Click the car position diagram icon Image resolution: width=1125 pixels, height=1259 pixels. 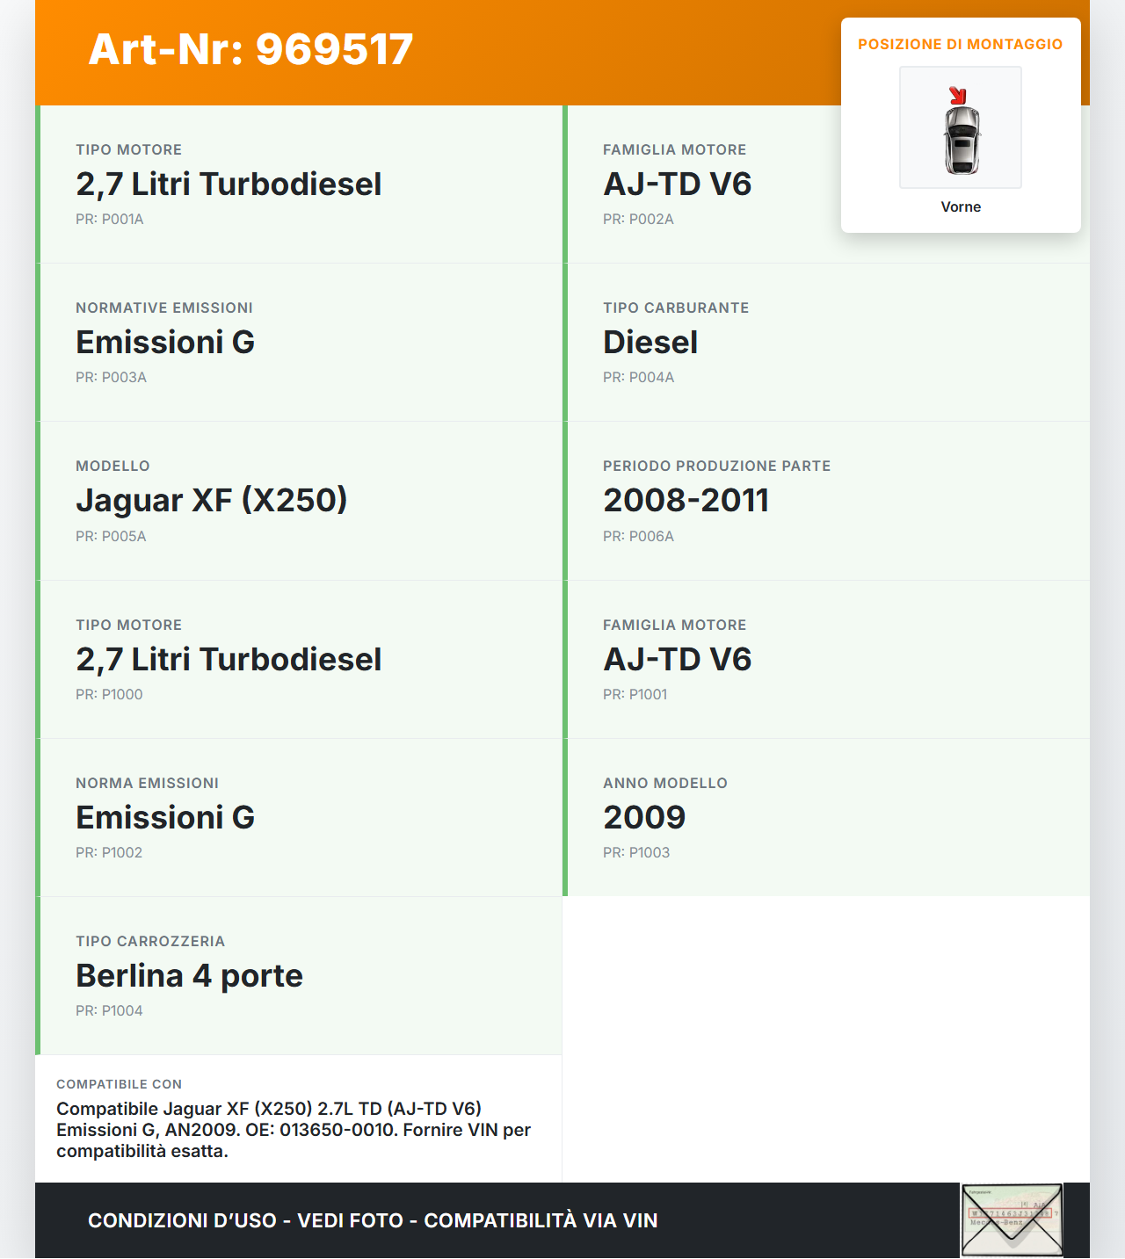pyautogui.click(x=960, y=127)
